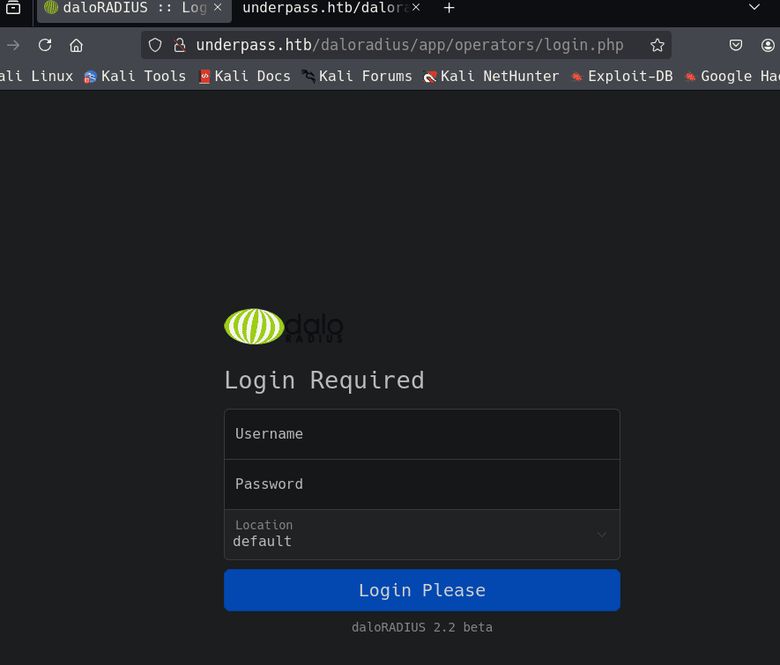The image size is (780, 665).
Task: Click the insecure connection lock icon
Action: [x=180, y=45]
